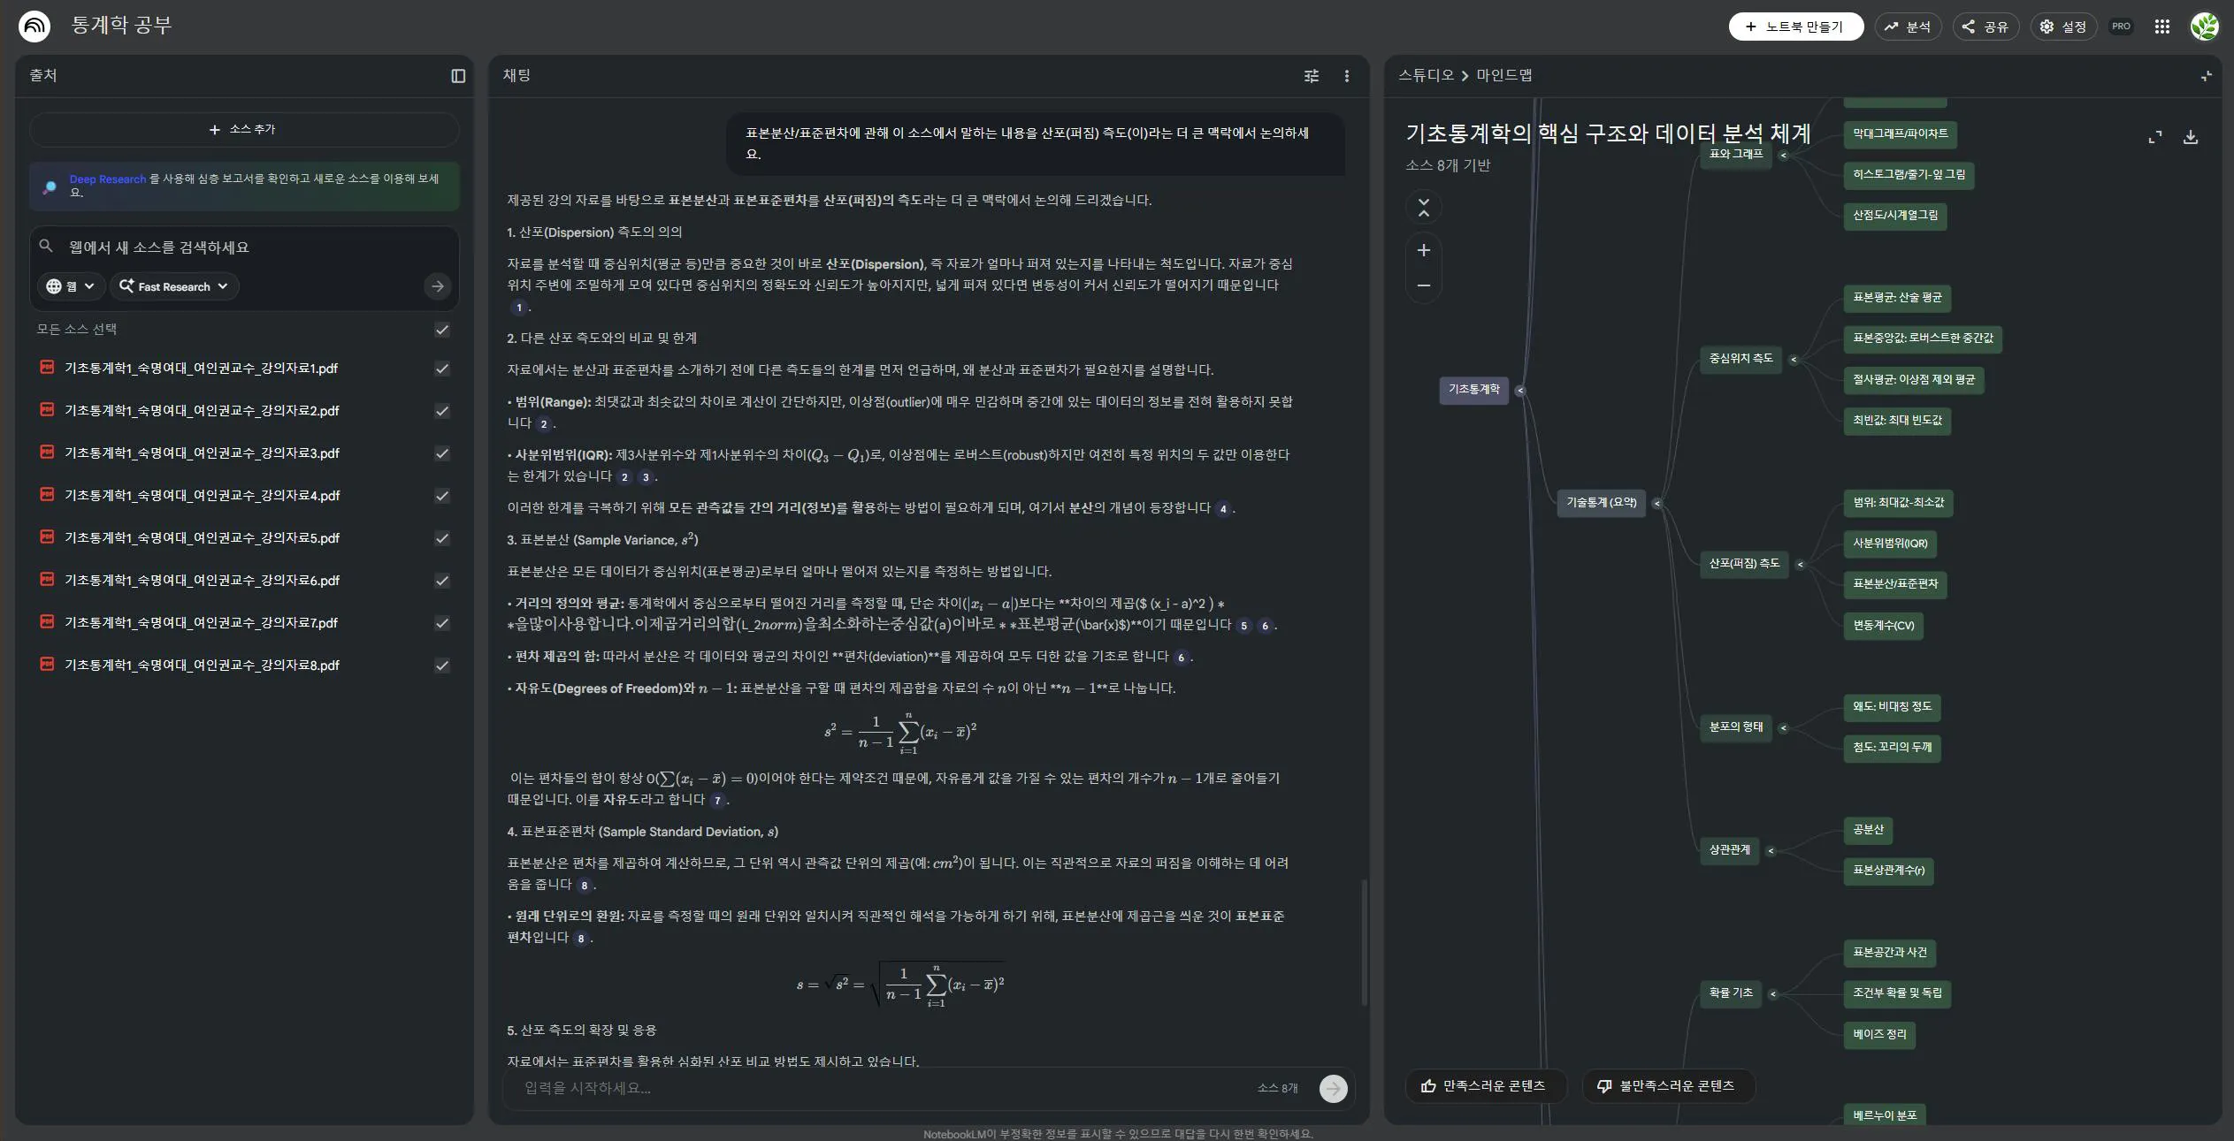This screenshot has height=1141, width=2234.
Task: Open chat configuration sliders icon
Action: click(x=1312, y=76)
